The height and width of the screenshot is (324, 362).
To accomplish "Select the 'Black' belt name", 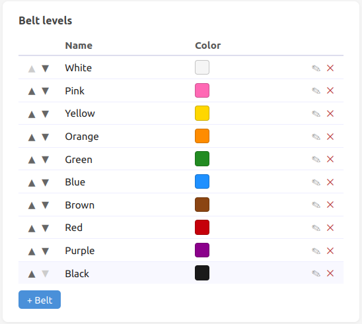I will click(77, 274).
